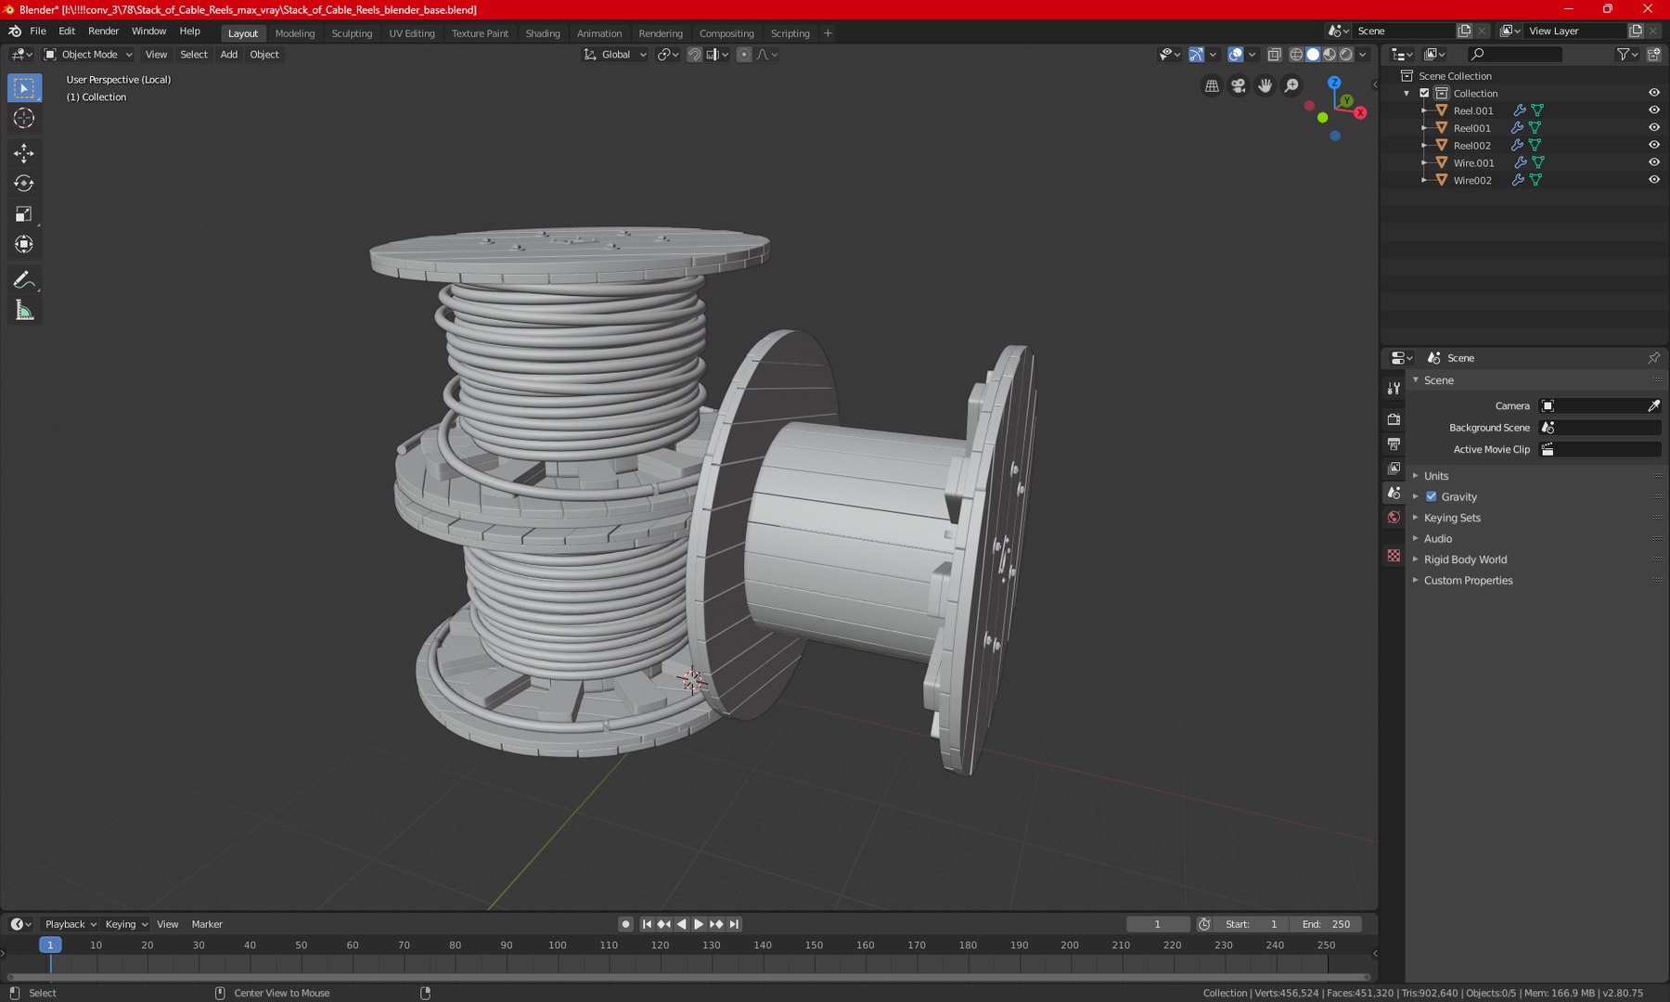1670x1002 pixels.
Task: Expand the Custom Properties panel
Action: [1468, 581]
